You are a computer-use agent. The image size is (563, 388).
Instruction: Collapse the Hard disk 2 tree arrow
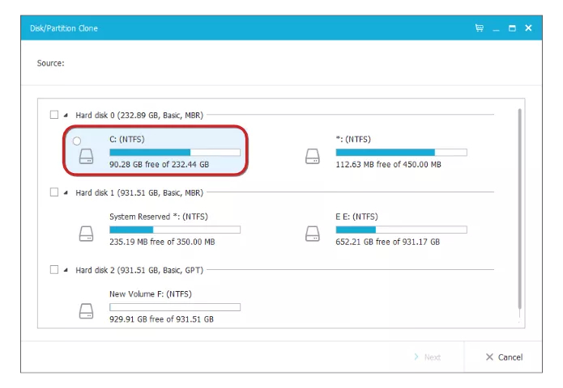[66, 269]
